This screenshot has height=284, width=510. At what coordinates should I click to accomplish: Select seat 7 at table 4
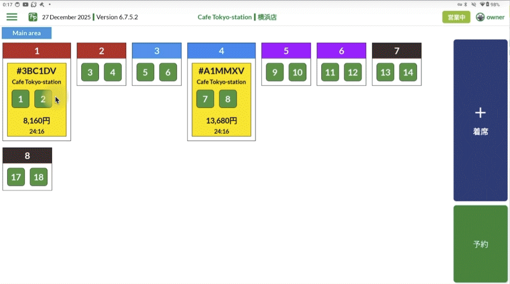click(x=205, y=99)
